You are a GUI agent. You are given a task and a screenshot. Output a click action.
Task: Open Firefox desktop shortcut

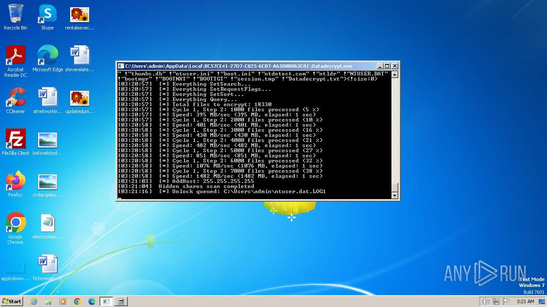[15, 184]
